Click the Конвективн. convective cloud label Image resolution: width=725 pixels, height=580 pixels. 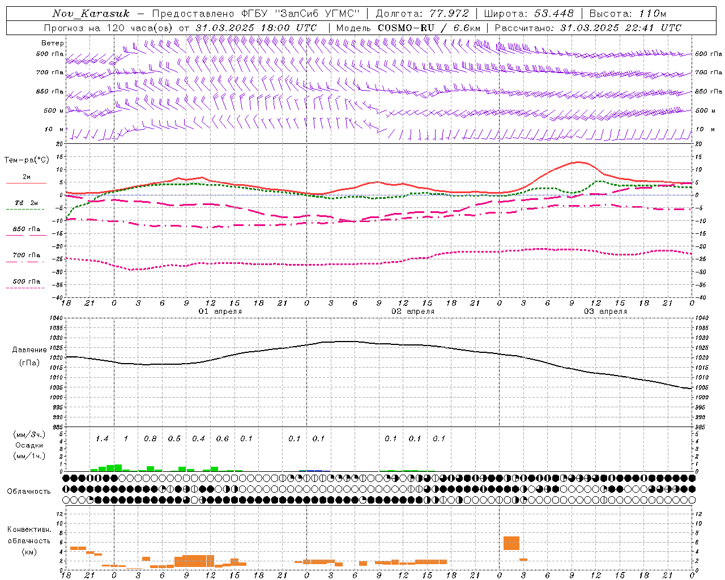[x=29, y=530]
